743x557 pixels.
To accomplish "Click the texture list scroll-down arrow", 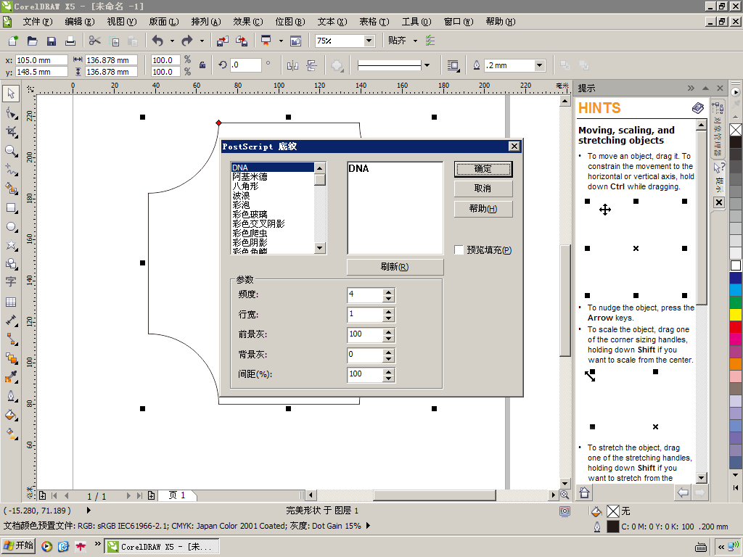I will (320, 248).
